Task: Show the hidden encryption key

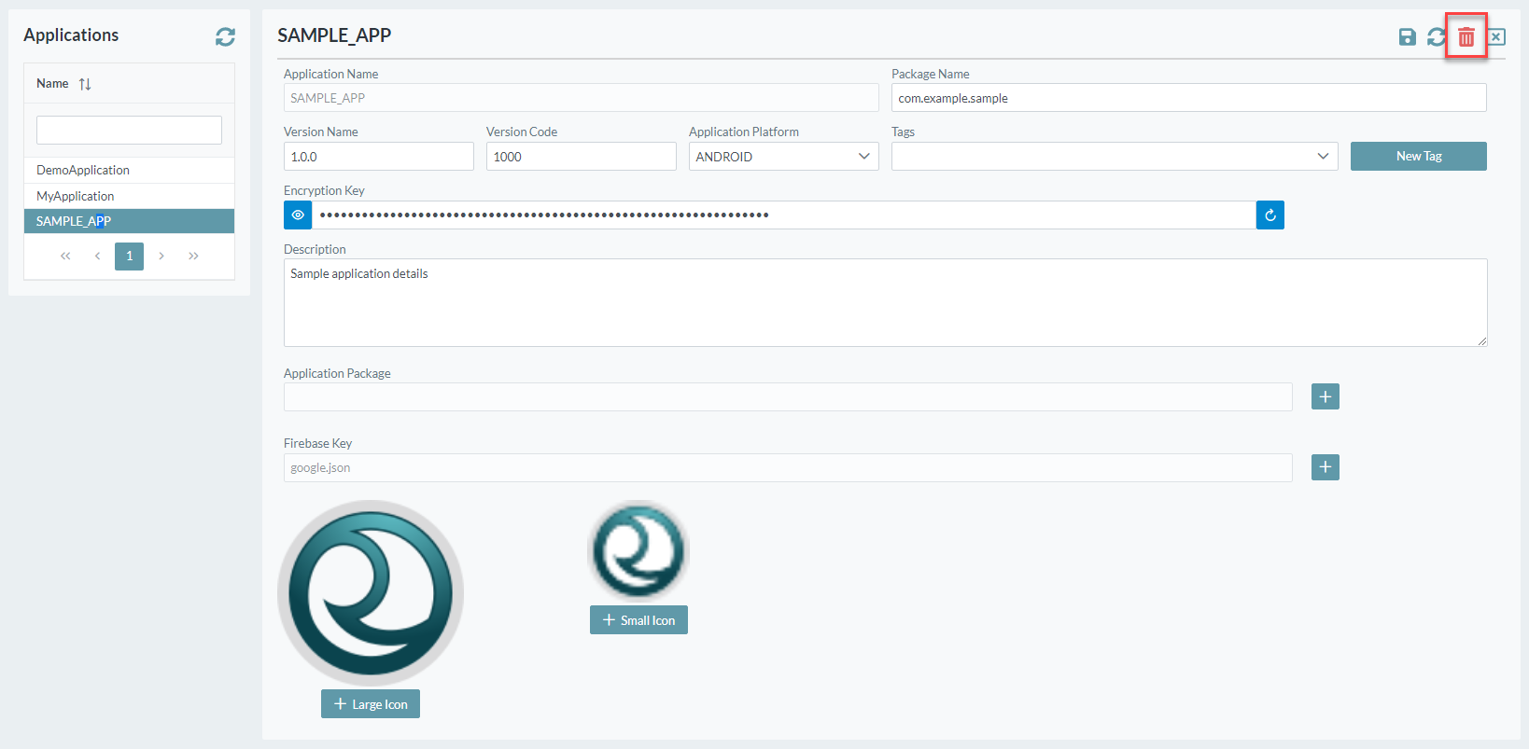Action: coord(298,215)
